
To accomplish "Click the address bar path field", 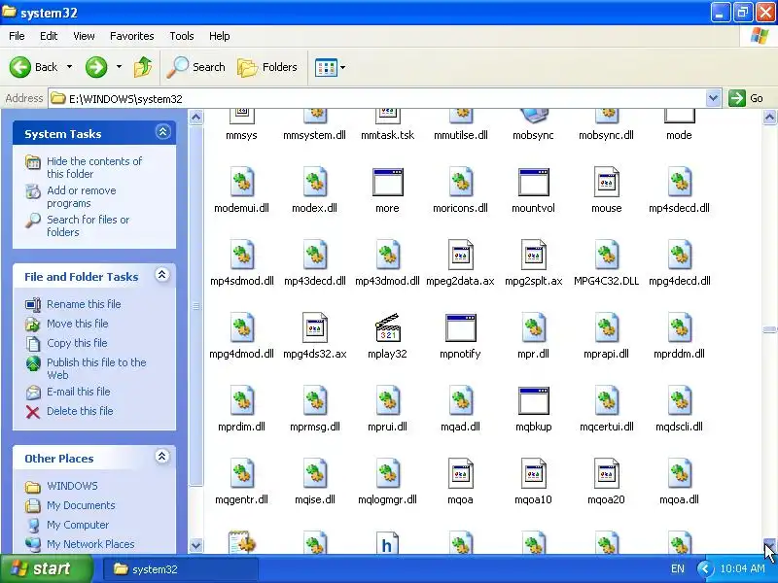I will (377, 98).
